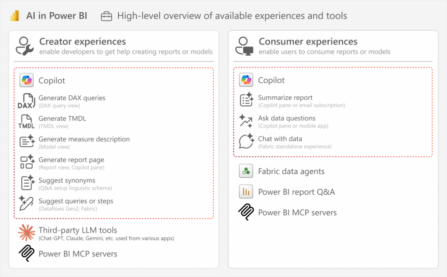
Task: Click the Copilot icon under Creator experiences
Action: coord(26,80)
